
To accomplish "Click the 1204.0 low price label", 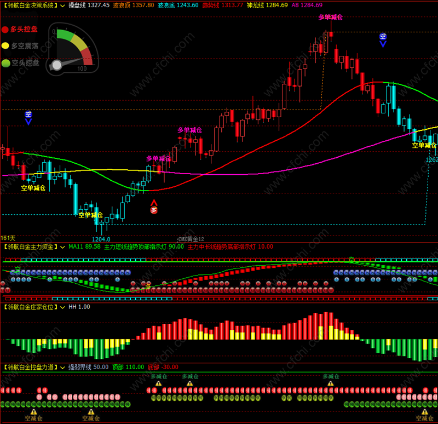I will 101,239.
